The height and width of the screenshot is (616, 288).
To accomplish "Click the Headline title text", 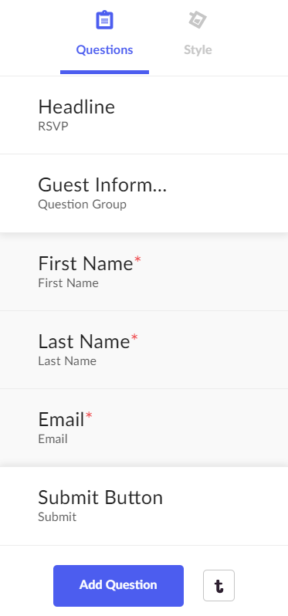I will [x=76, y=107].
